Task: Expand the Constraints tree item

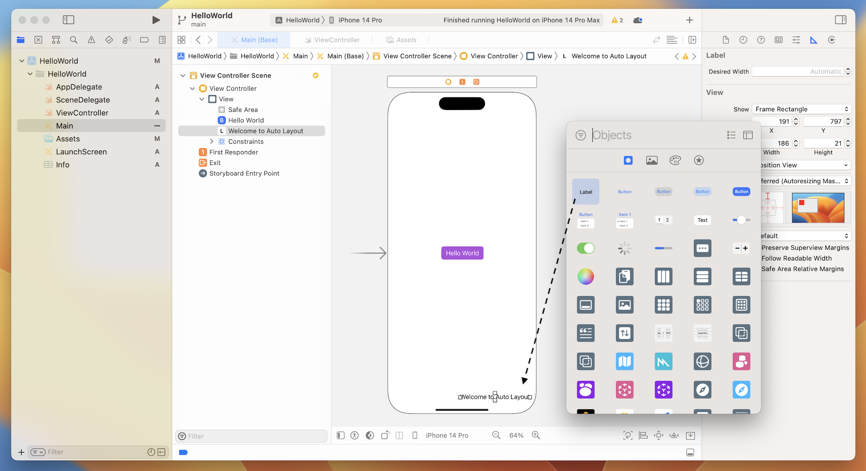Action: pos(212,142)
